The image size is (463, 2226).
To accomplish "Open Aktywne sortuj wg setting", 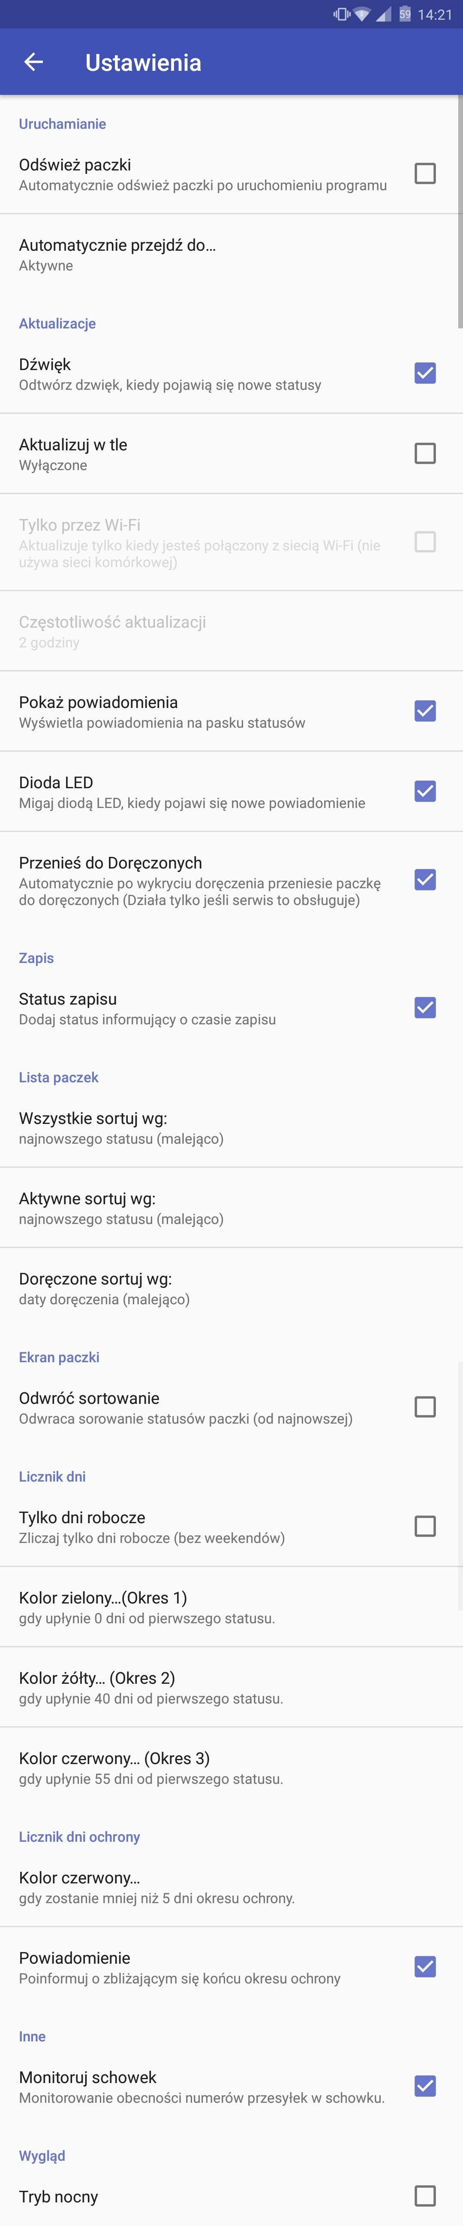I will coord(231,1208).
